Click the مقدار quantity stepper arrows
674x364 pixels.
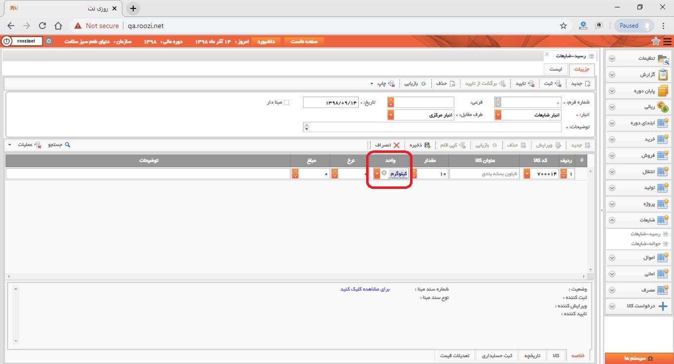click(414, 174)
